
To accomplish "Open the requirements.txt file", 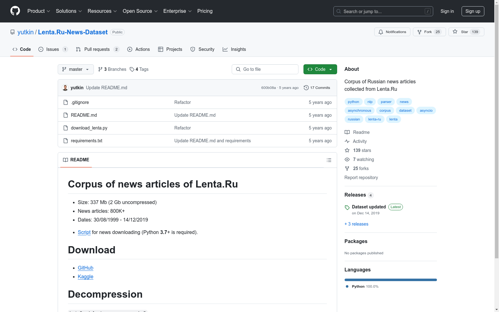I will tap(87, 141).
